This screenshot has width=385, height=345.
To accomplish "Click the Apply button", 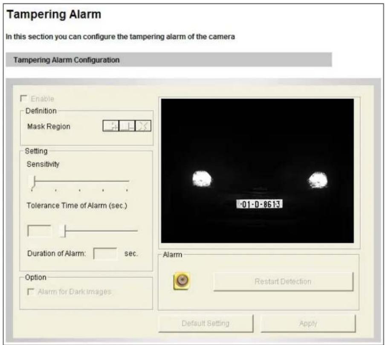I will click(x=308, y=323).
